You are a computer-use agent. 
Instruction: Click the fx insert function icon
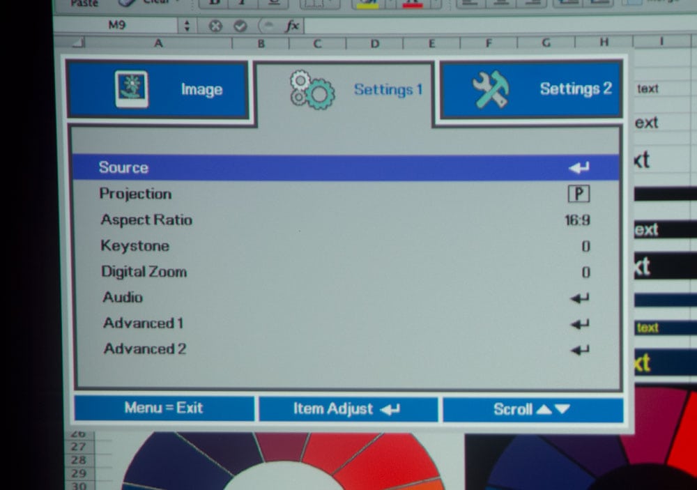[x=292, y=26]
